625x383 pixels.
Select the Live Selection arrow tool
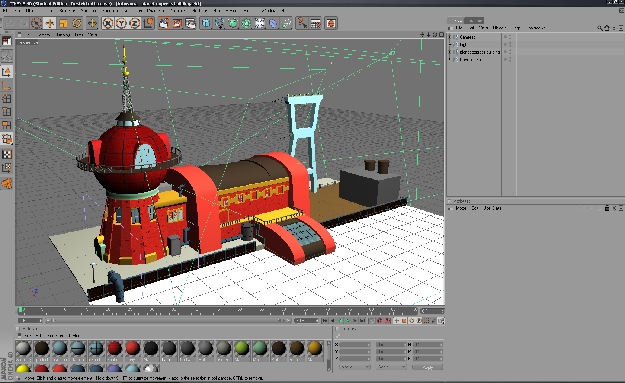coord(36,23)
